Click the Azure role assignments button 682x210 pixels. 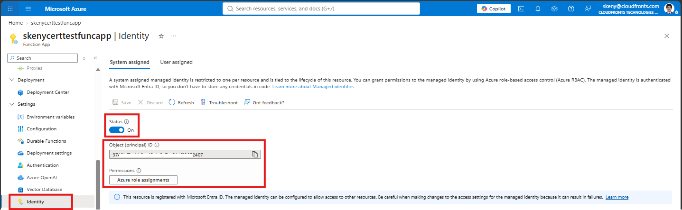(x=143, y=180)
